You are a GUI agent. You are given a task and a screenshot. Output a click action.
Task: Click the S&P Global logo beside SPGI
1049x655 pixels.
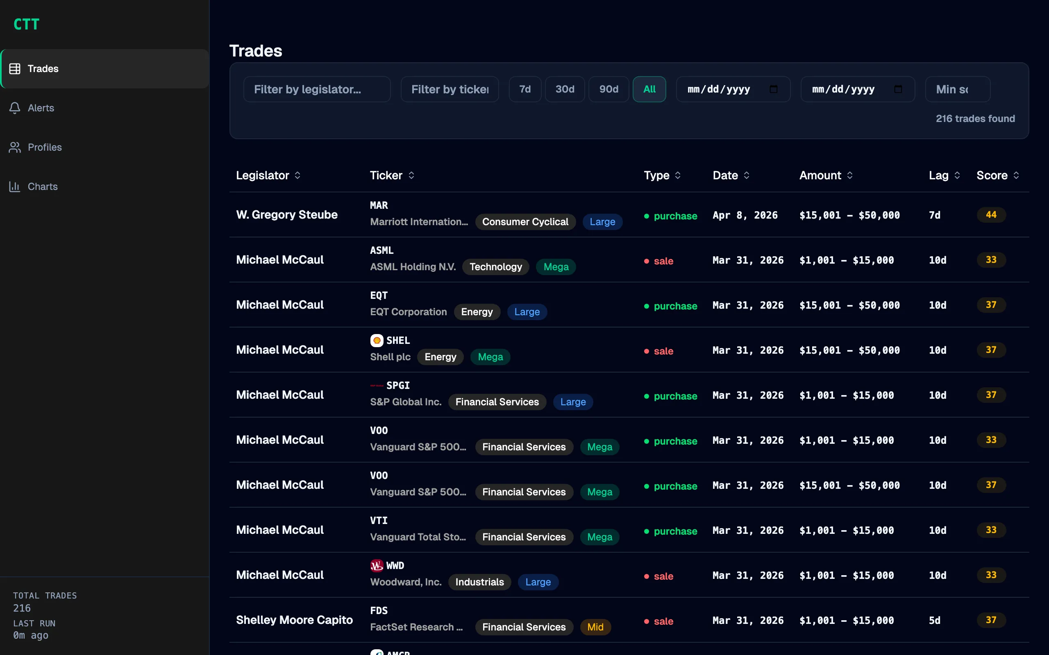(377, 386)
